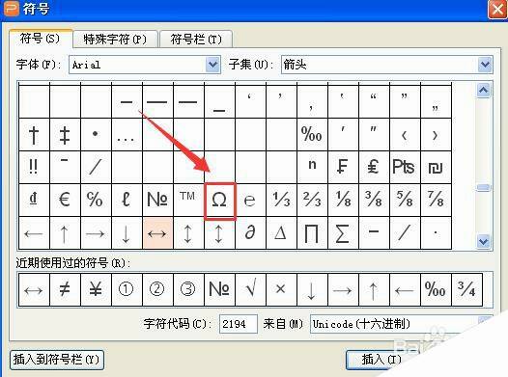Choose the right arrow in the symbol grid
The image size is (508, 377).
[96, 233]
